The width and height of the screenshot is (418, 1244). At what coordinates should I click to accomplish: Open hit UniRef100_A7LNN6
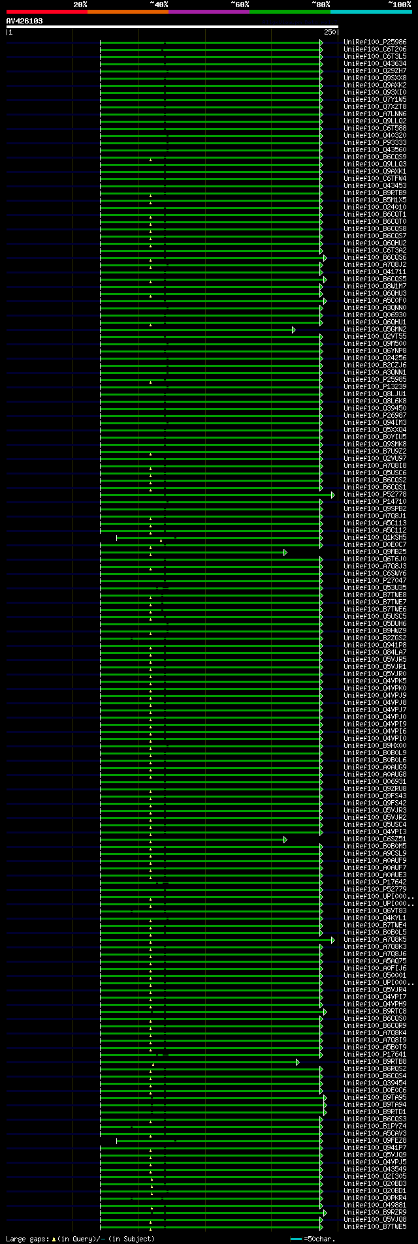[x=375, y=114]
